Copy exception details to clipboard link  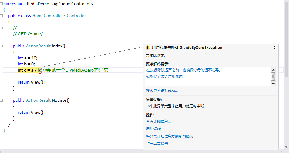170,136
